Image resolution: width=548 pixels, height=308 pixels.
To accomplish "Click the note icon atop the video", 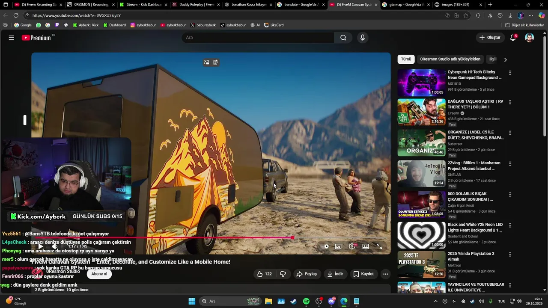I will point(216,62).
